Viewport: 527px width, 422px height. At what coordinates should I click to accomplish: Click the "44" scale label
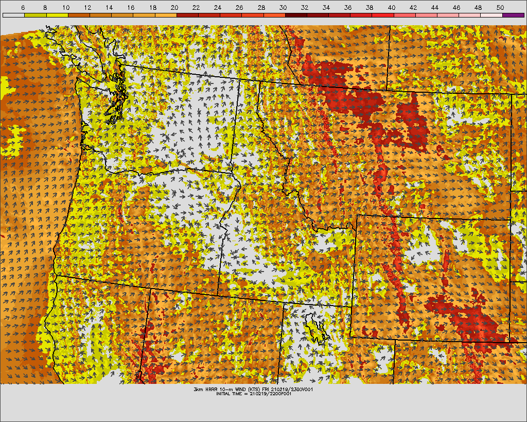[x=435, y=7]
